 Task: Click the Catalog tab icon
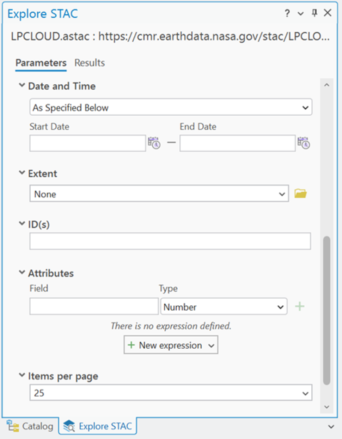(13, 426)
